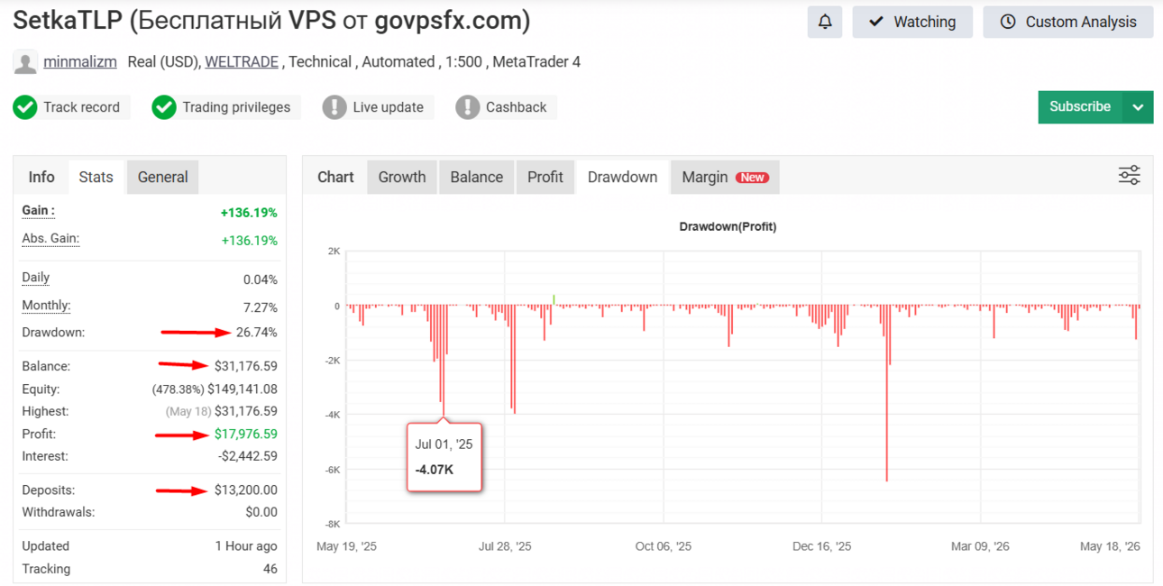
Task: Switch to the Growth chart tab
Action: 402,177
